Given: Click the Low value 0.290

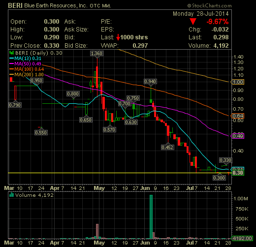Looking at the screenshot, I should pyautogui.click(x=52, y=37).
